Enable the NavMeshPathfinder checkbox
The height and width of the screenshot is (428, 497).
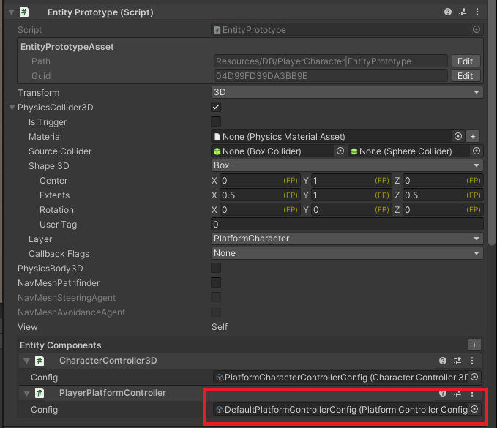[216, 282]
